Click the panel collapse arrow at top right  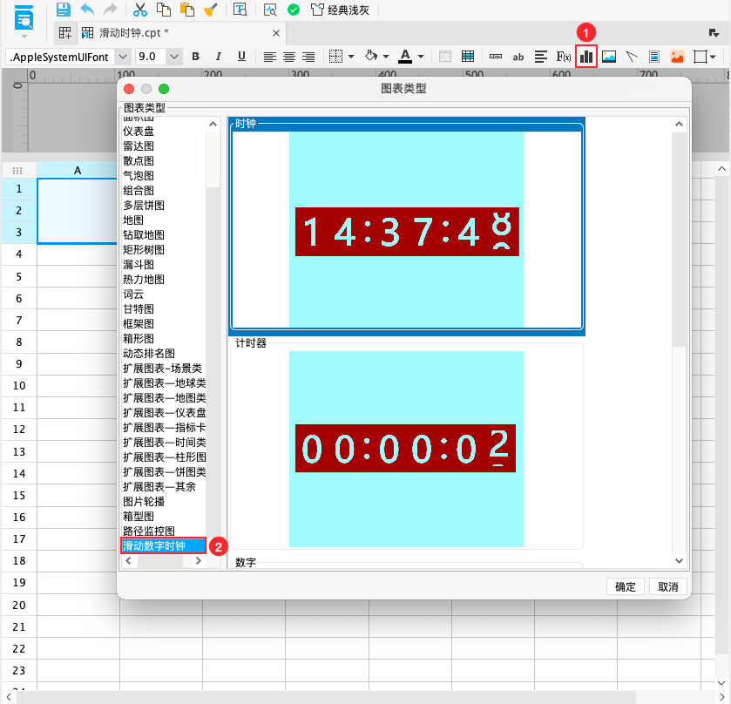[x=714, y=32]
